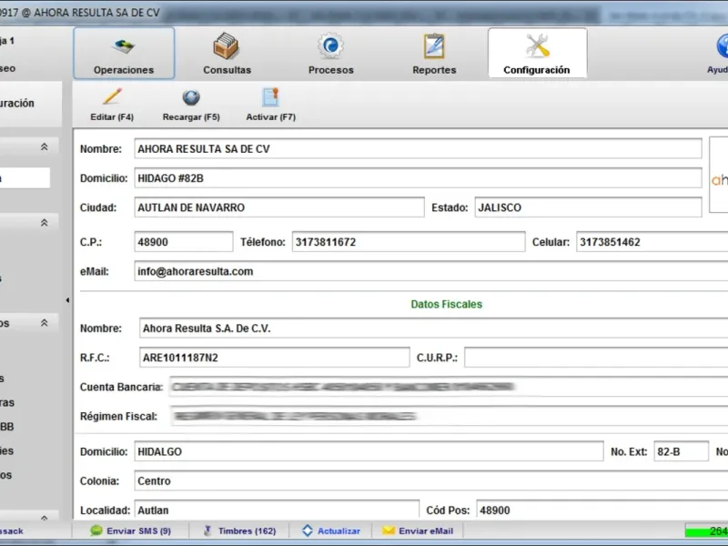Open the Reportes section
The image size is (728, 546).
(434, 53)
